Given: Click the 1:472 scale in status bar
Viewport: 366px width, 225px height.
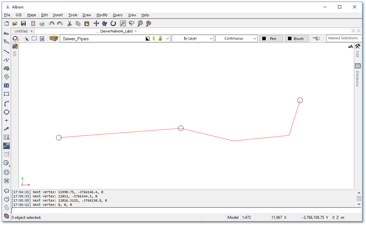Looking at the screenshot, I should click(x=247, y=217).
